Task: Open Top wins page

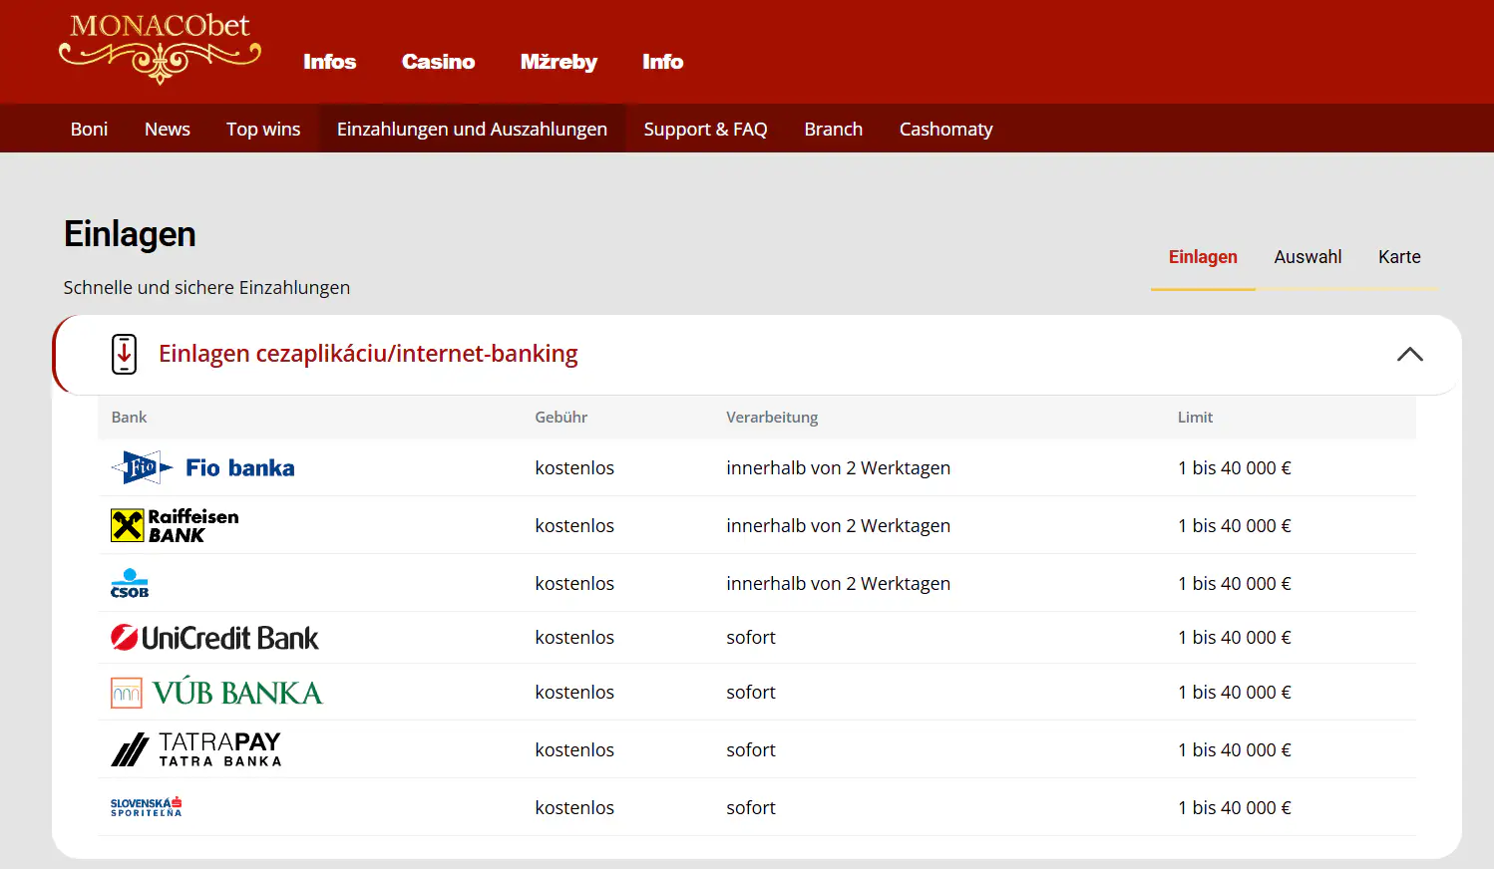Action: point(263,129)
